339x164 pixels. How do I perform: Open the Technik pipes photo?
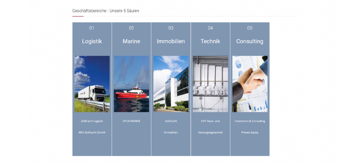(210, 84)
